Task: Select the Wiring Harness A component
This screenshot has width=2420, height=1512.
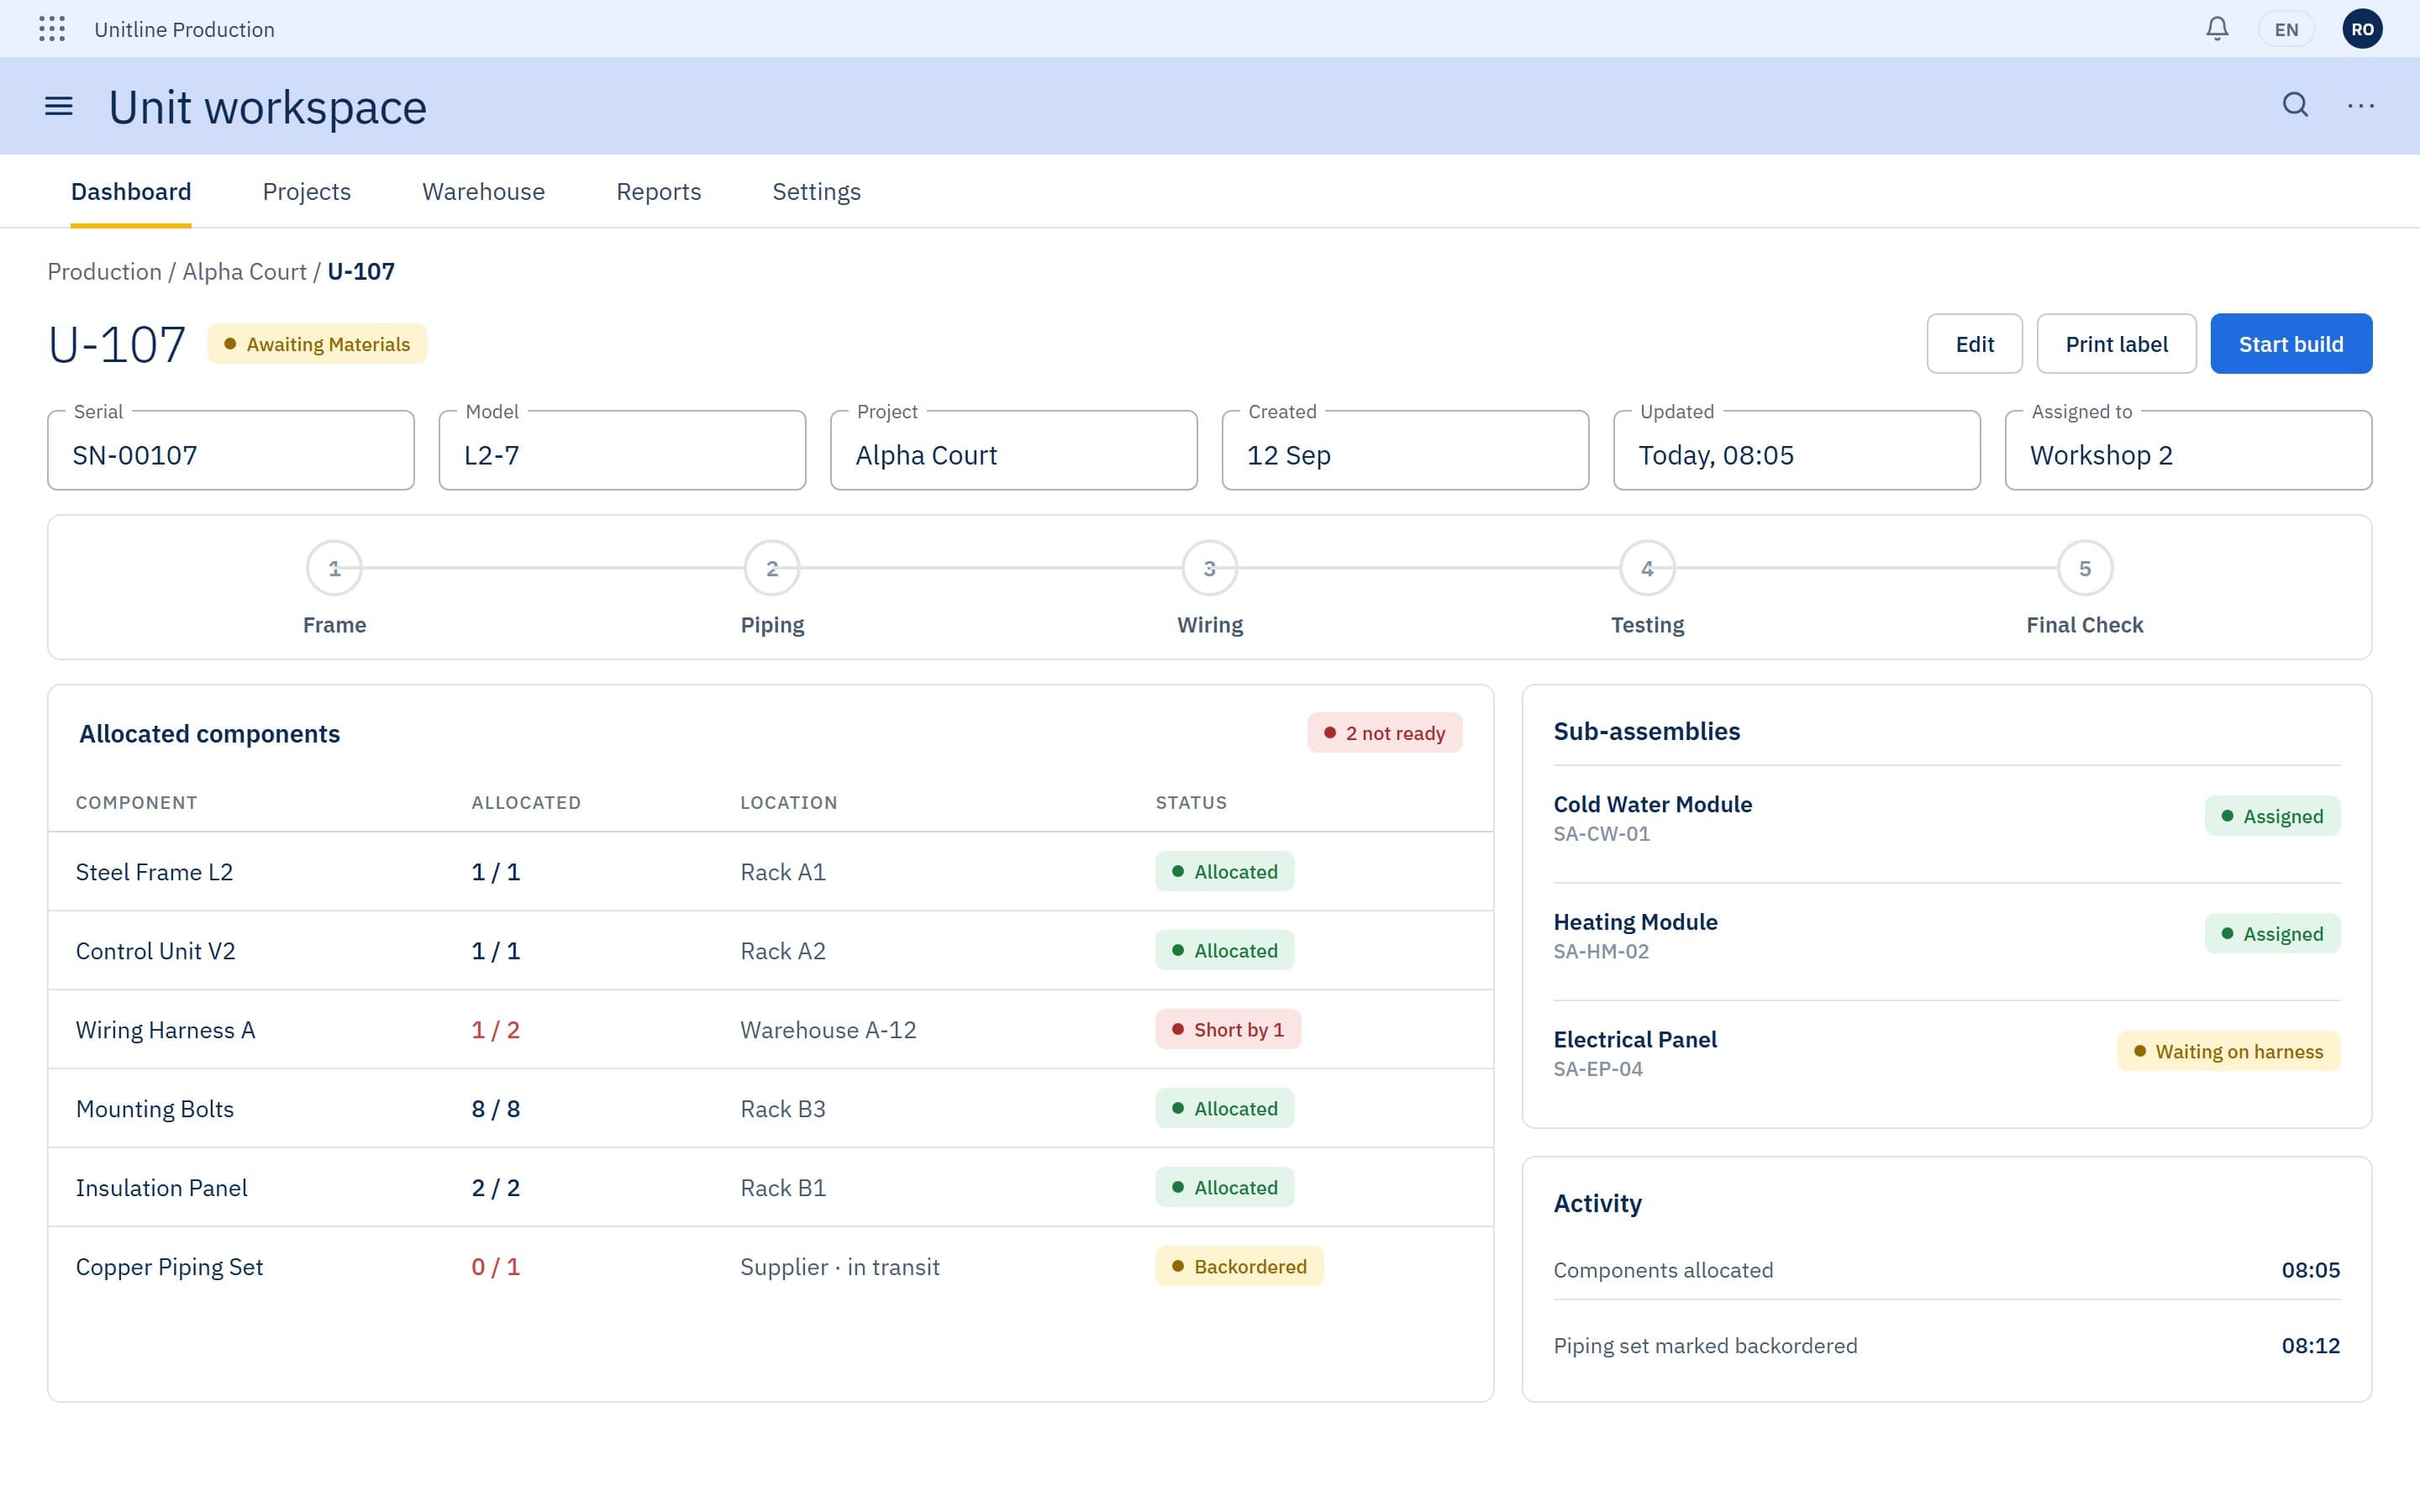Action: coord(166,1030)
